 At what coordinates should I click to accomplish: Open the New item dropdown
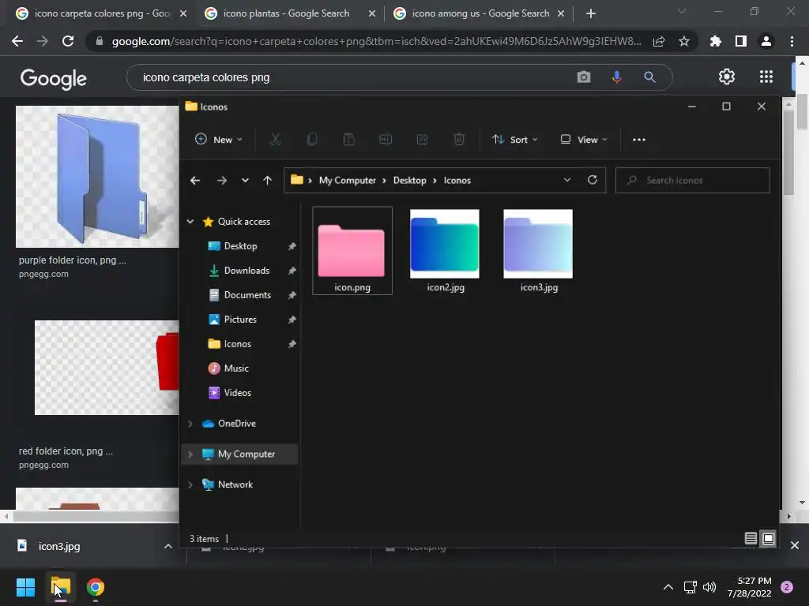click(219, 140)
